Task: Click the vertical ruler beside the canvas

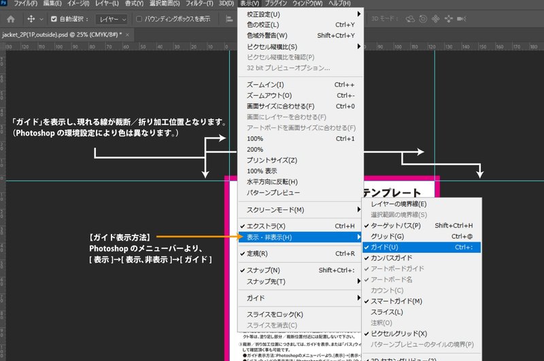Action: (3, 204)
